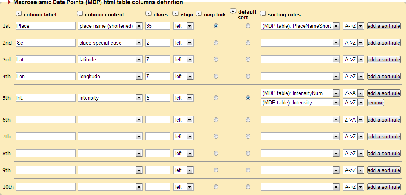Remove the Intensity sort rule
Screen dimensions: 406x195
point(375,102)
